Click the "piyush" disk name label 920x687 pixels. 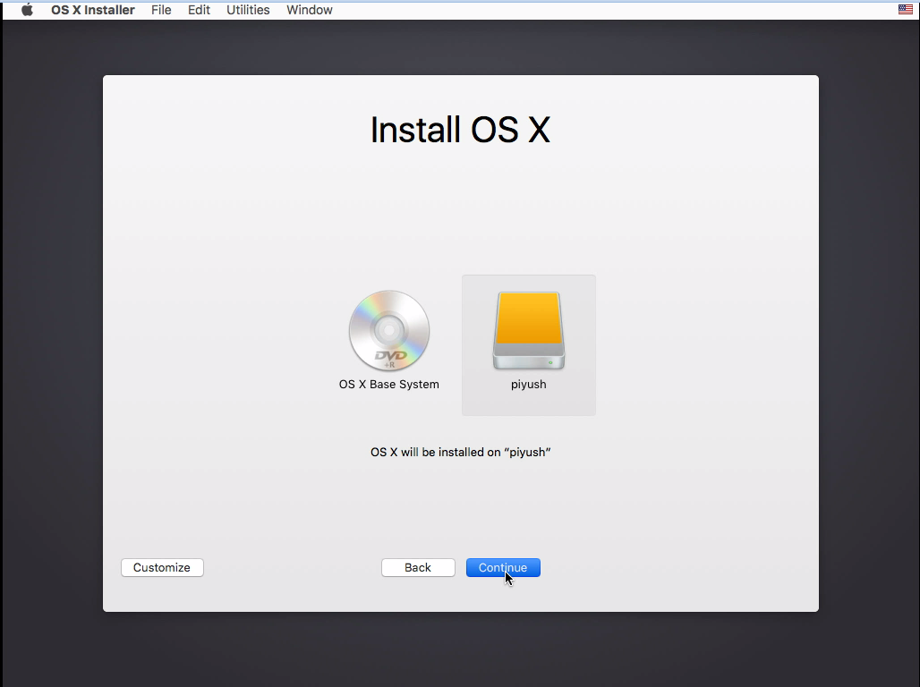click(x=529, y=385)
